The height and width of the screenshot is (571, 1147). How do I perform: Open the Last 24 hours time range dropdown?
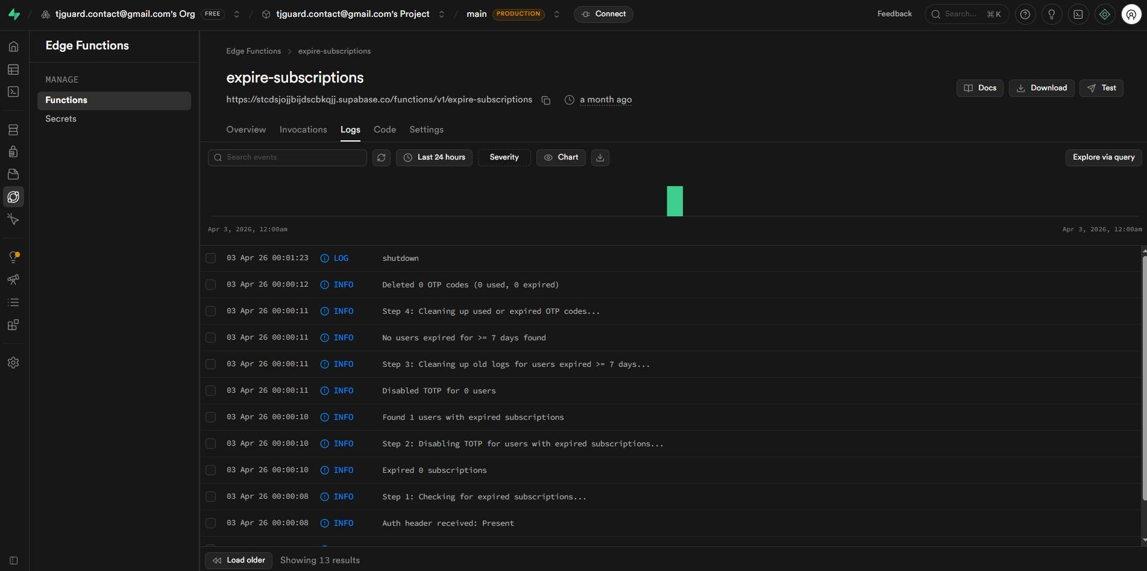(434, 158)
